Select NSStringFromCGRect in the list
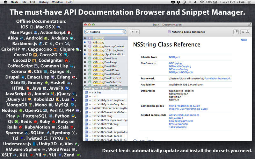This screenshot has height=159, width=255. [x=105, y=66]
